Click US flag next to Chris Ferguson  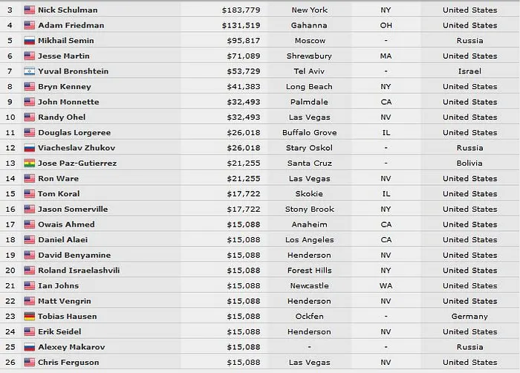pyautogui.click(x=30, y=363)
